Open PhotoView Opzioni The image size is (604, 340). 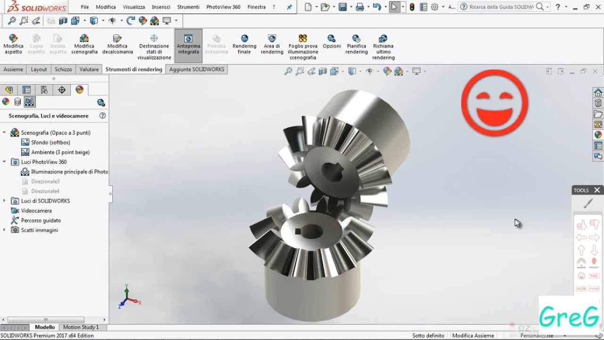pyautogui.click(x=332, y=42)
